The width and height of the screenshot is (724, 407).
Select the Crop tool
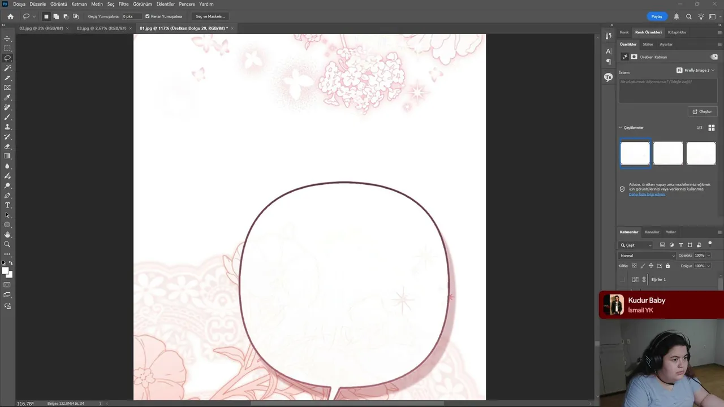(7, 77)
